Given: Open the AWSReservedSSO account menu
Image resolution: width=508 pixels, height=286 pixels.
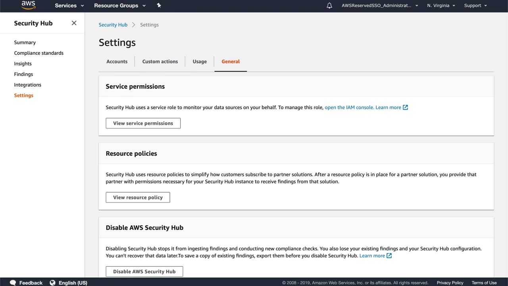Looking at the screenshot, I should 380,6.
